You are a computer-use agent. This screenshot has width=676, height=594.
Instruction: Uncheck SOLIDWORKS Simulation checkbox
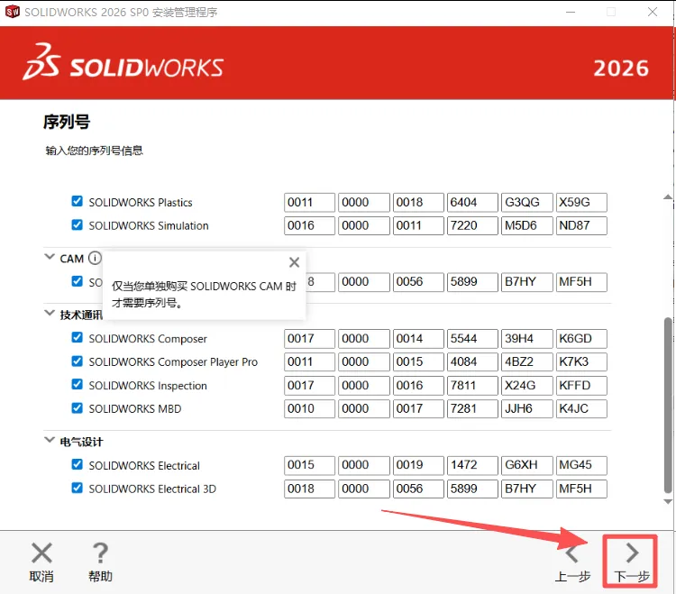click(x=78, y=224)
